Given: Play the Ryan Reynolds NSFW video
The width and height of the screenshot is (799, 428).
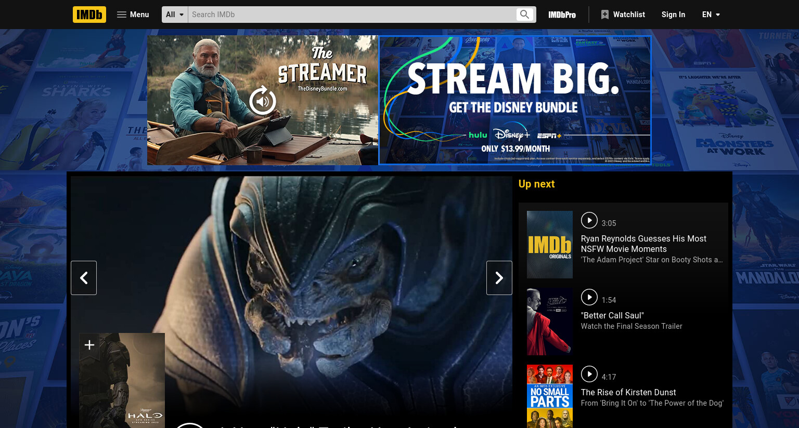Looking at the screenshot, I should pos(589,220).
